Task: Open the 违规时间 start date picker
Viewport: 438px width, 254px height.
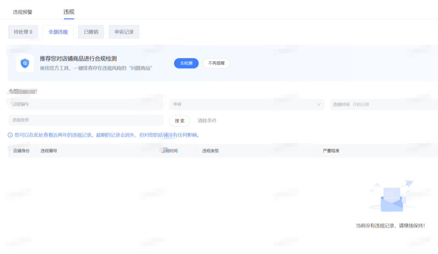Action: click(361, 104)
